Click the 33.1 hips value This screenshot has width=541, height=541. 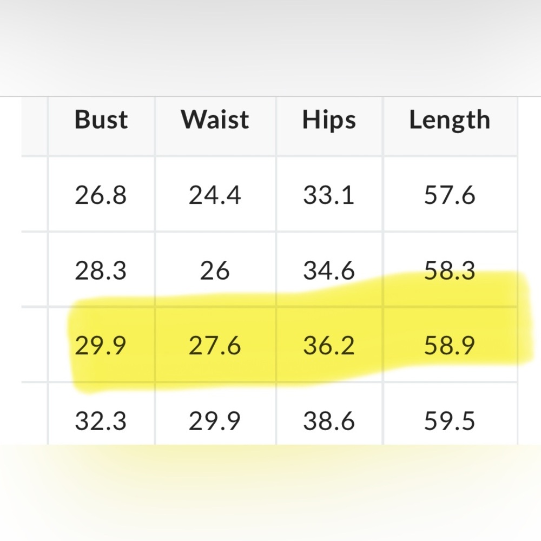pos(329,195)
